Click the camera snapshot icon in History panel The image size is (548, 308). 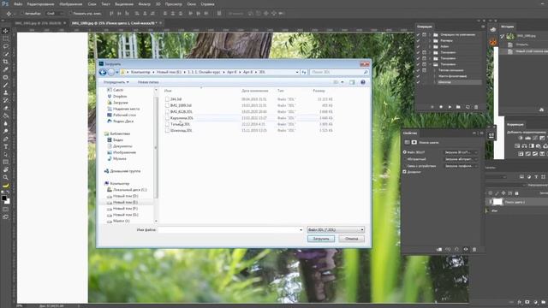[x=541, y=110]
